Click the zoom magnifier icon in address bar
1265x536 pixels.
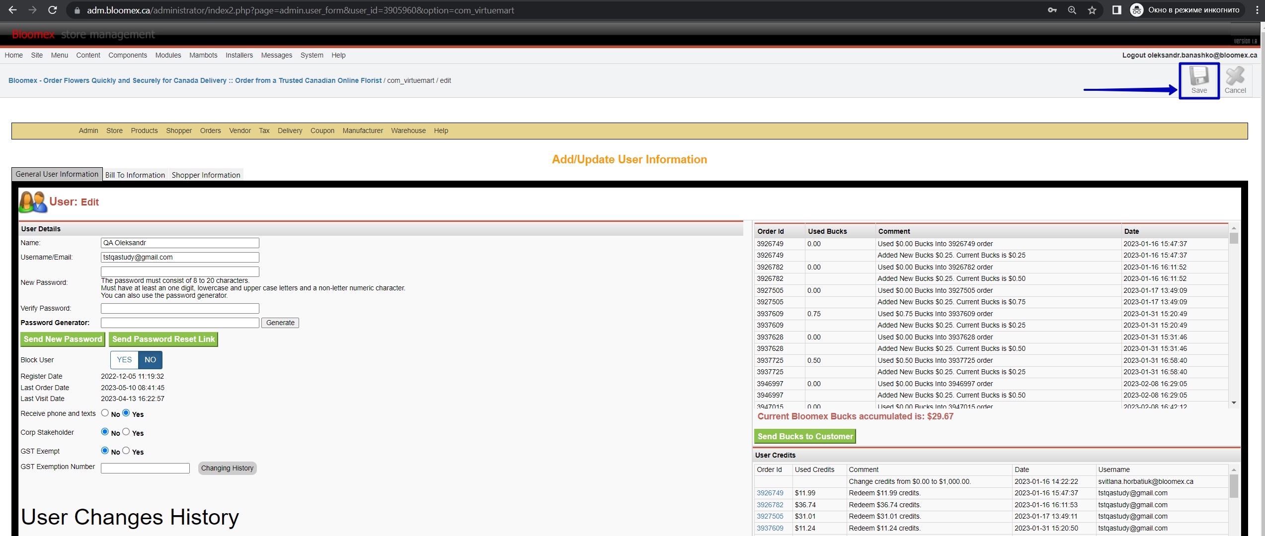[x=1072, y=10]
